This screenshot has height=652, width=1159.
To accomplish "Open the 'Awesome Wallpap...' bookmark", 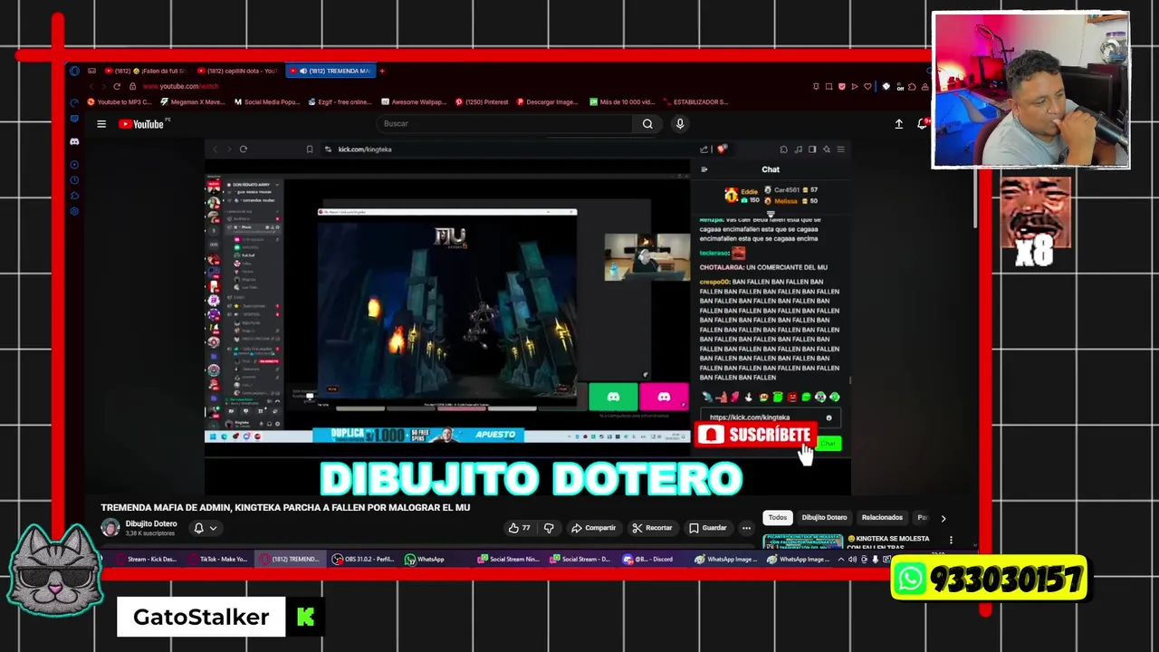I will (414, 102).
